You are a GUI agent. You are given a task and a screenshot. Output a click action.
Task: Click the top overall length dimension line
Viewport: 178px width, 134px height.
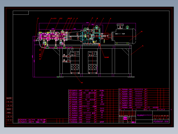87,23
